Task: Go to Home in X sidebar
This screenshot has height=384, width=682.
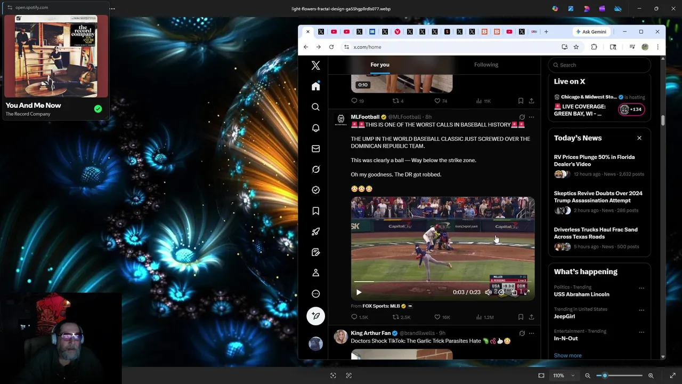Action: pyautogui.click(x=315, y=86)
